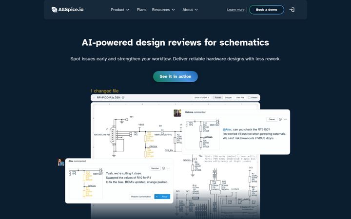Click the 'AI-powered design reviews for schematics' heading

[175, 42]
